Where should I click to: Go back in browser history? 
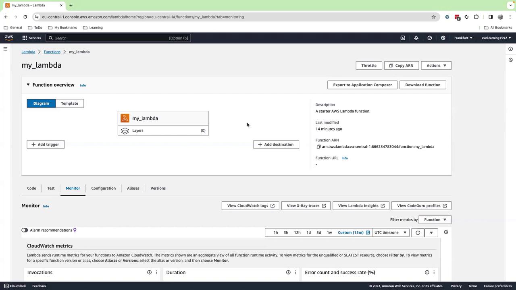point(6,17)
